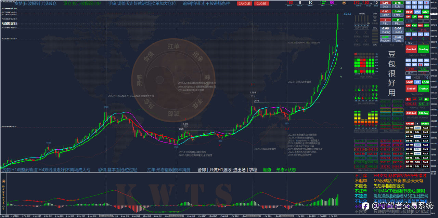
Task: Click the red OneSell button
Action: tap(411, 49)
